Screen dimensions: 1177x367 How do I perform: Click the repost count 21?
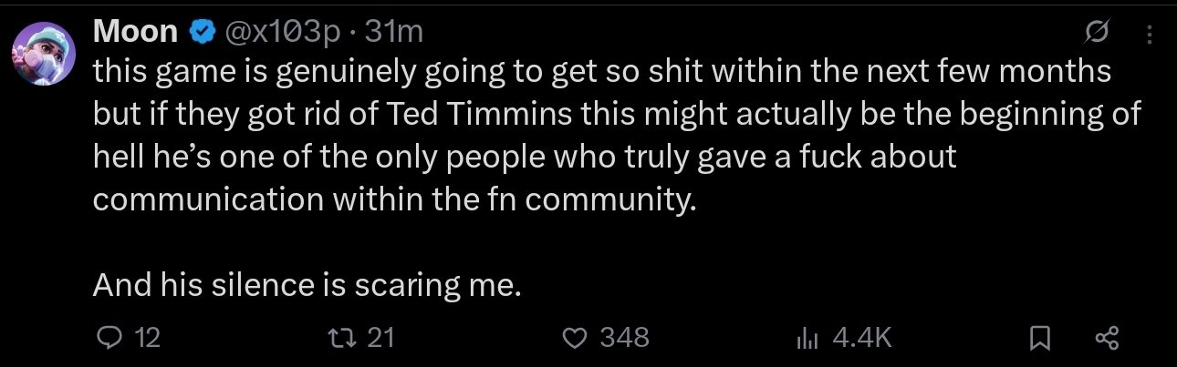(380, 338)
